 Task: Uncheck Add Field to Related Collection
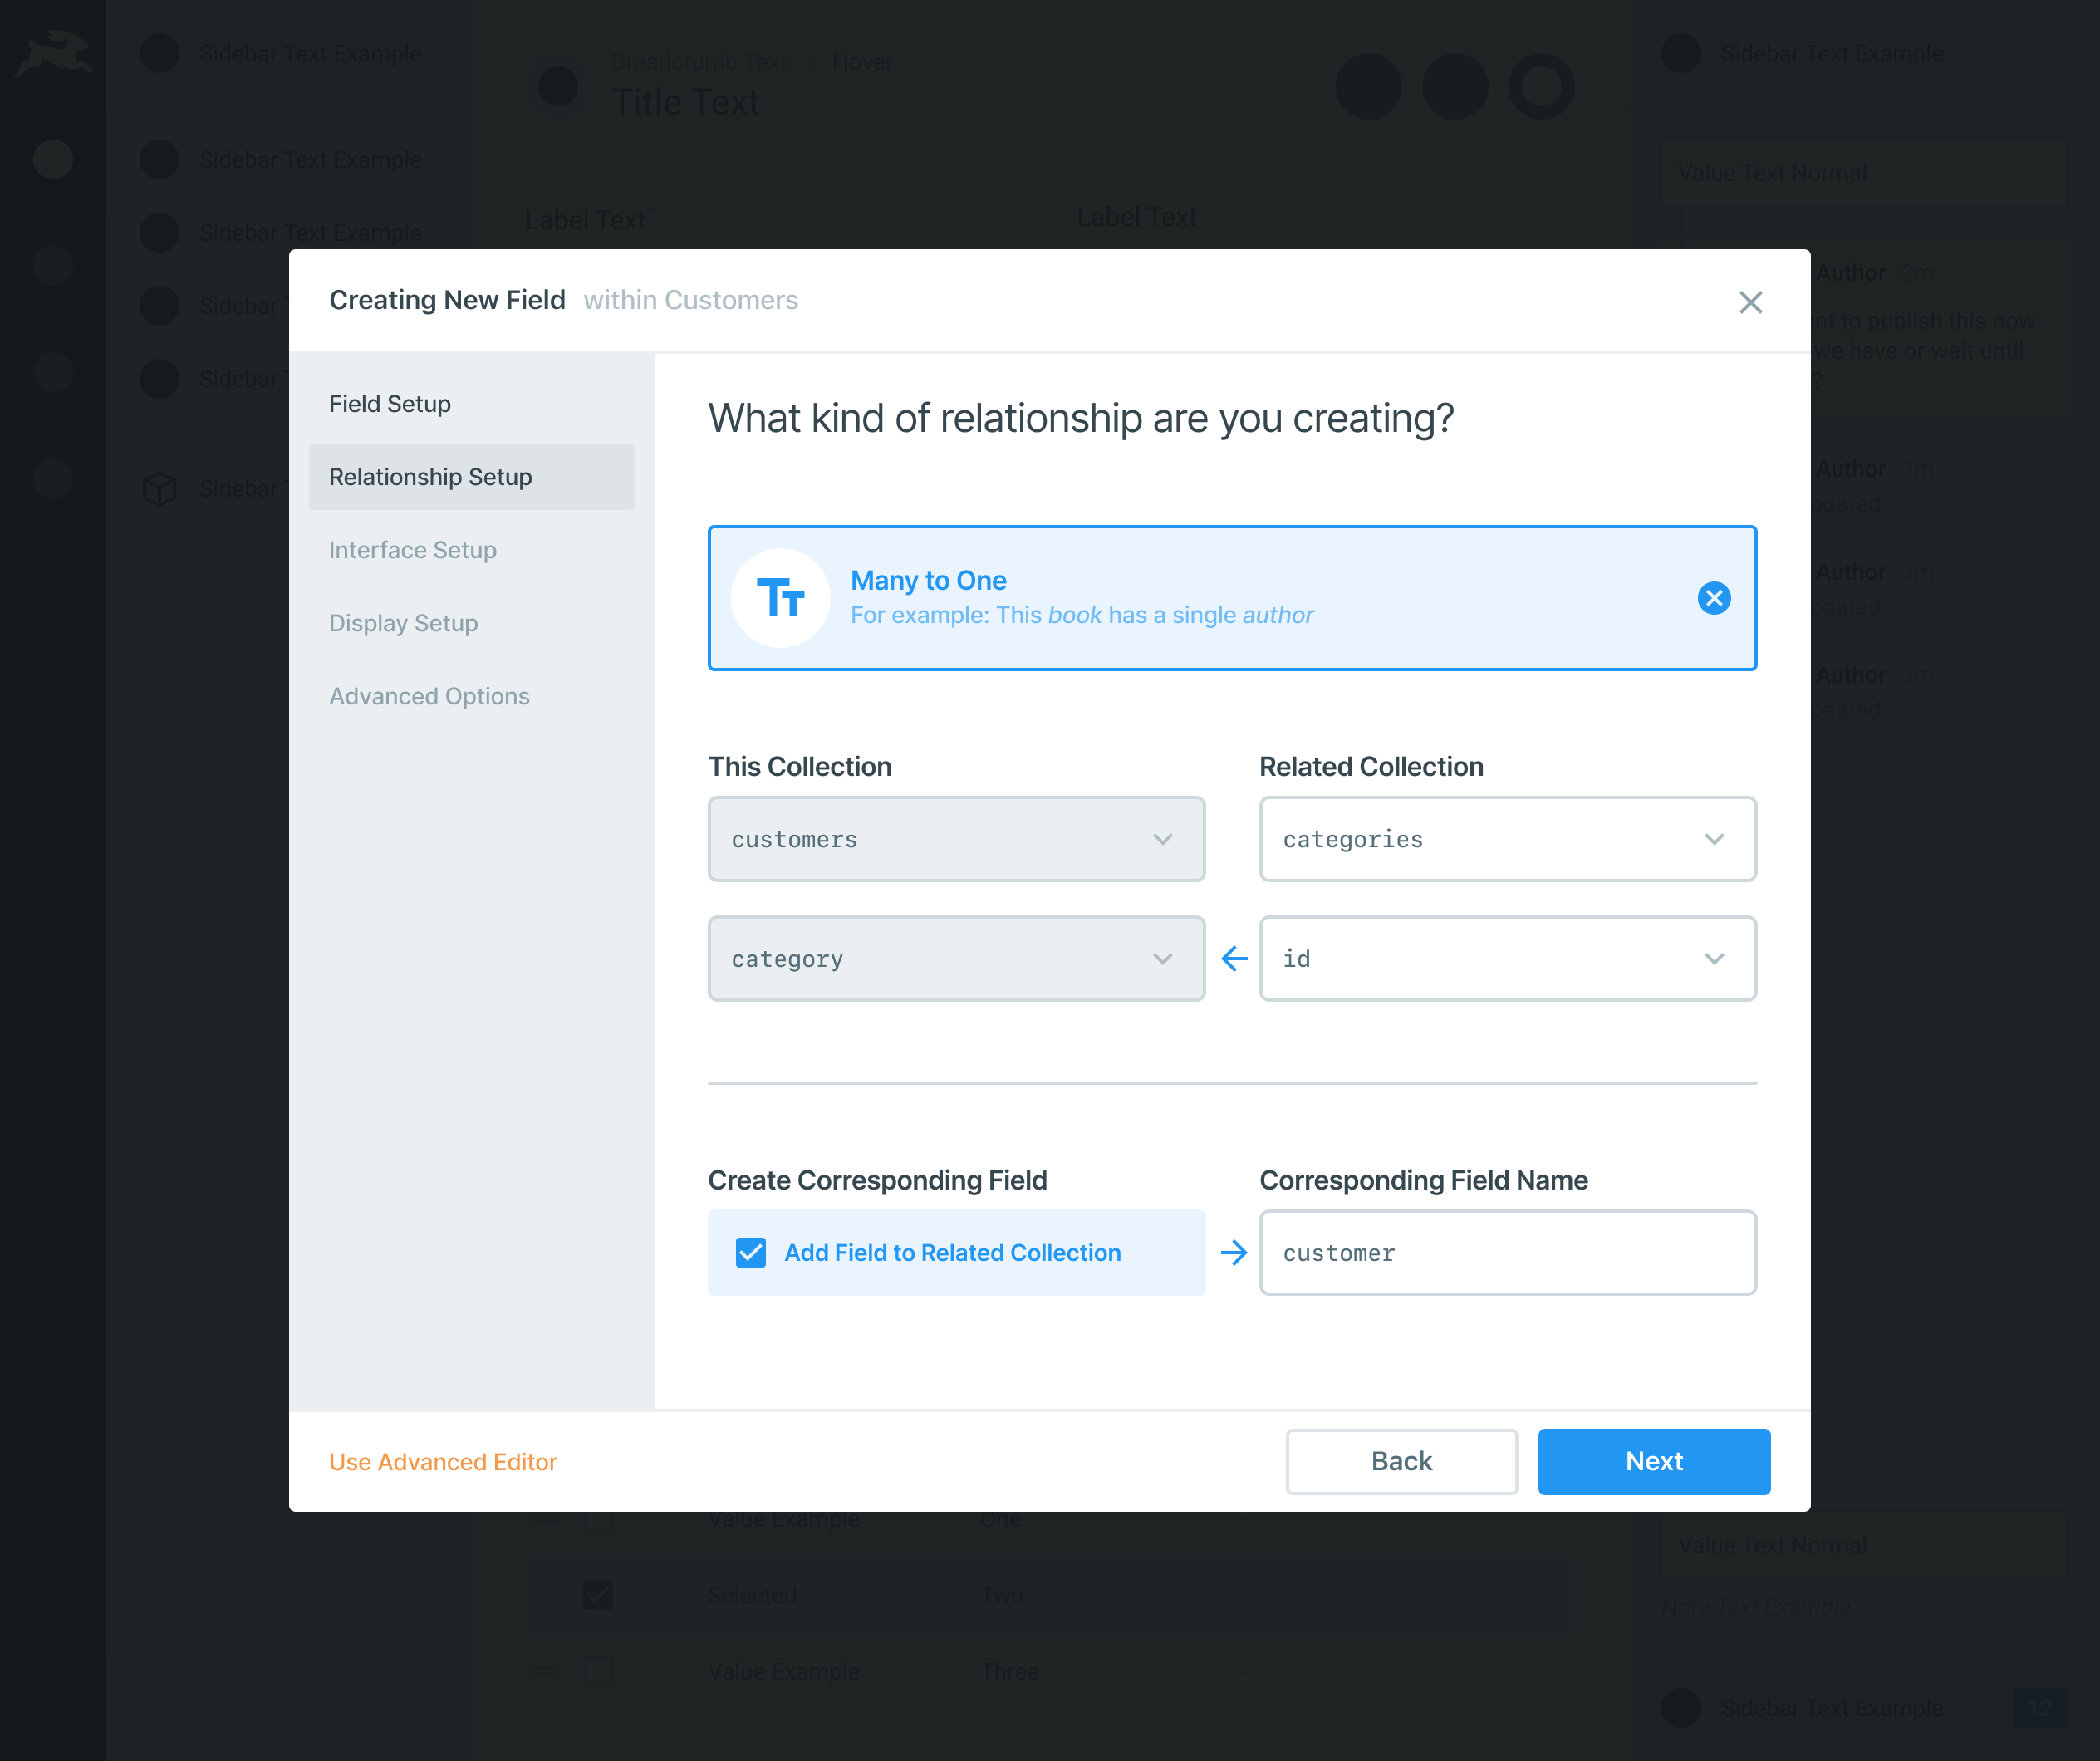pos(751,1253)
